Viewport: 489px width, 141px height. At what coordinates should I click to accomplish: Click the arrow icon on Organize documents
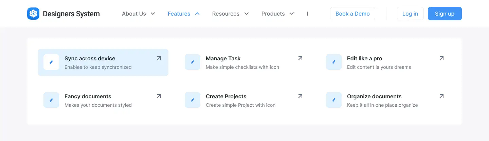[x=441, y=96]
